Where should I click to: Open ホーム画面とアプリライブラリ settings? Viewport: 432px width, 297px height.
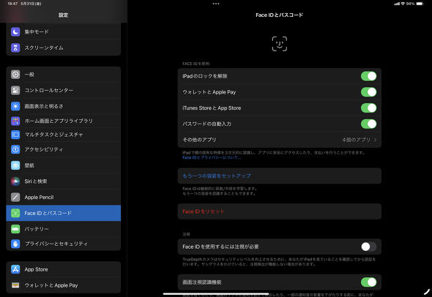64,121
